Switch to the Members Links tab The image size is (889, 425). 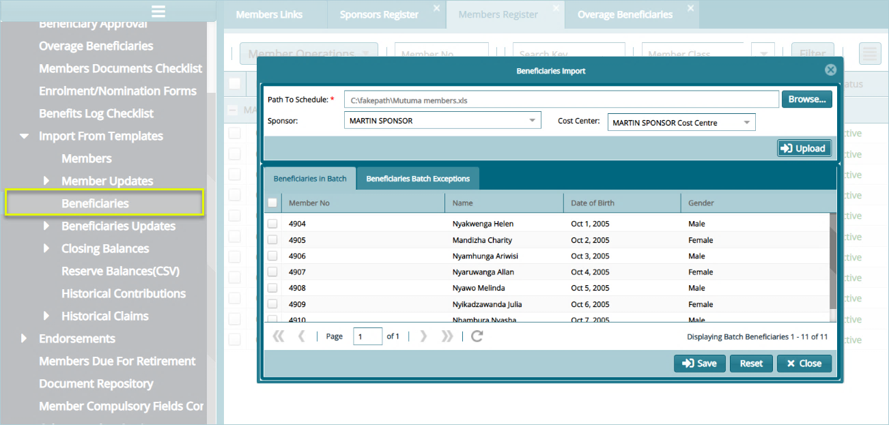pyautogui.click(x=269, y=14)
